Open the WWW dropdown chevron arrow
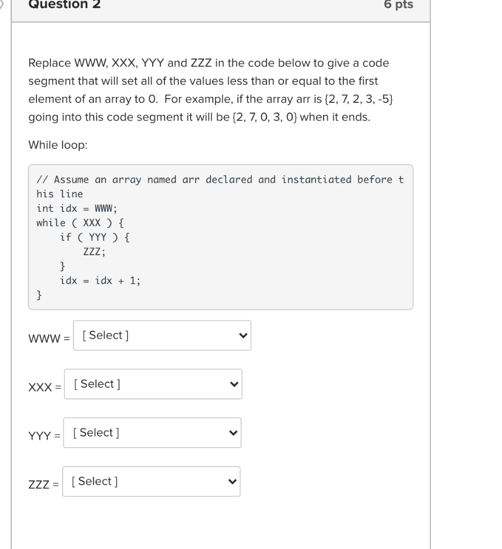This screenshot has width=502, height=549. (x=244, y=335)
